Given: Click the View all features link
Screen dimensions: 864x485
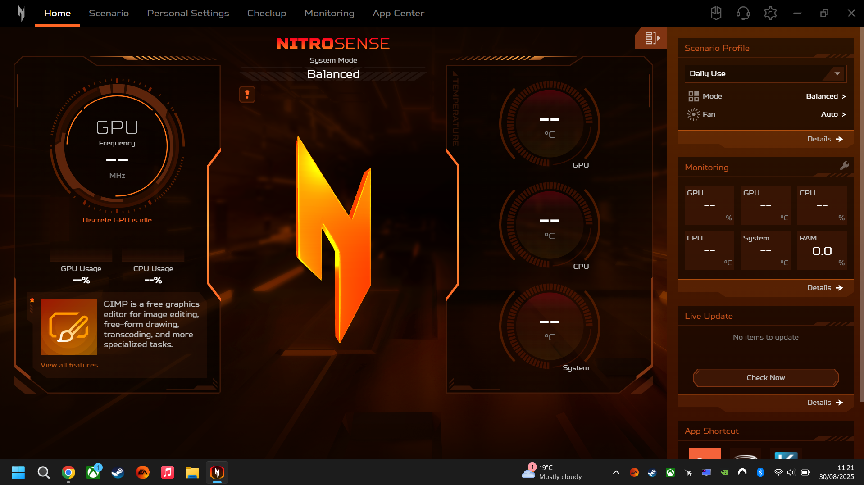Looking at the screenshot, I should click(x=69, y=365).
